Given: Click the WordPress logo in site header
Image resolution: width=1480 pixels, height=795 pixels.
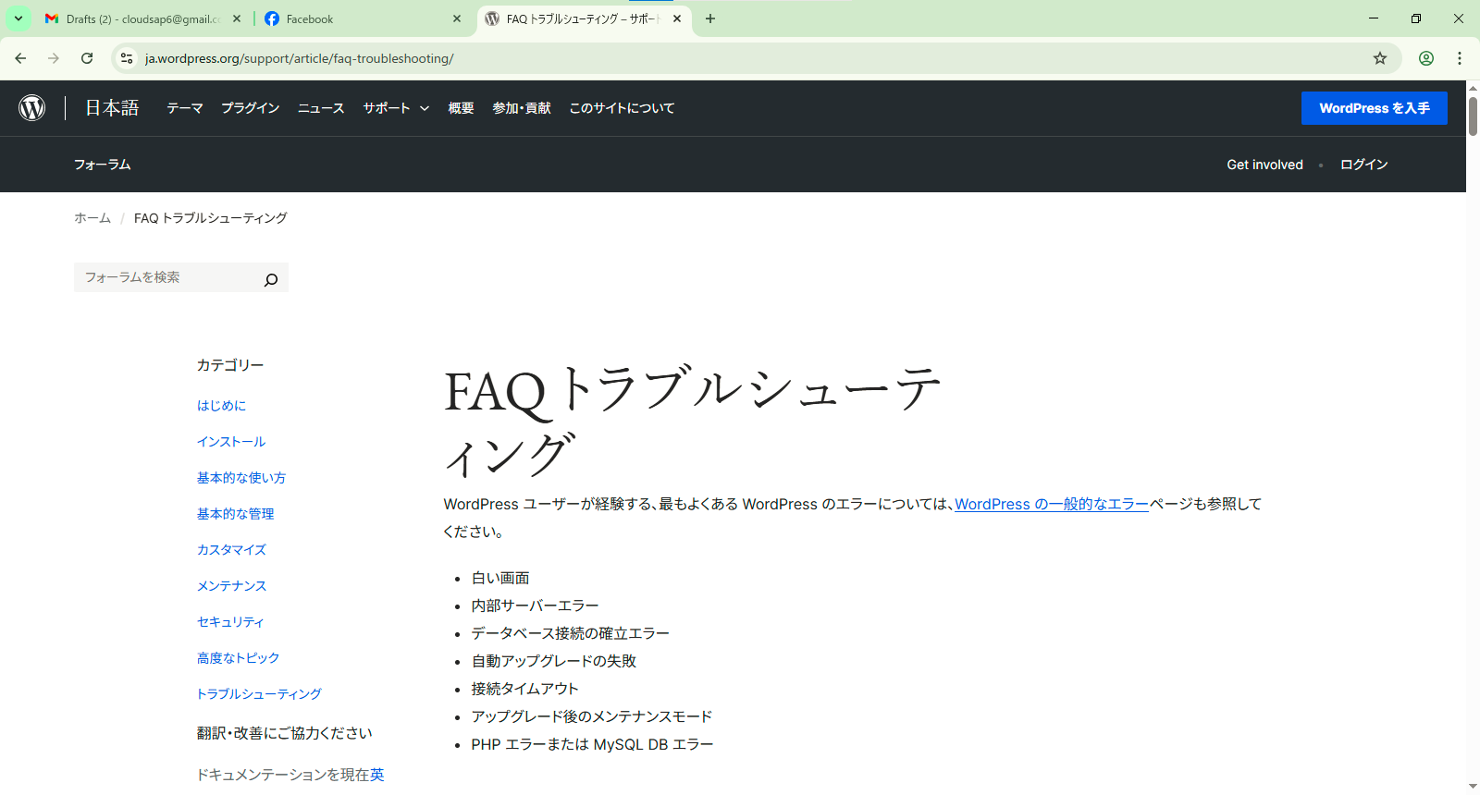Looking at the screenshot, I should [32, 108].
